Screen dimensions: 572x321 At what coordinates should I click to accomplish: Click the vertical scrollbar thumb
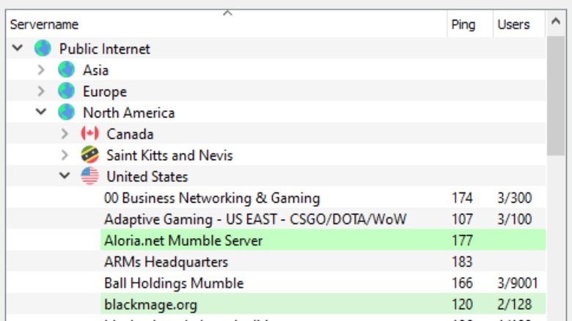(556, 95)
